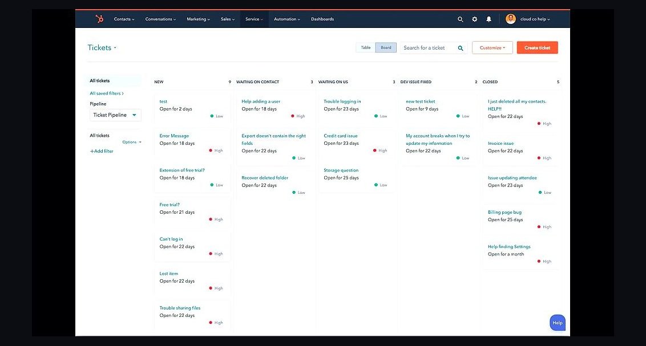Switch to Table view
Image resolution: width=646 pixels, height=346 pixels.
click(366, 48)
